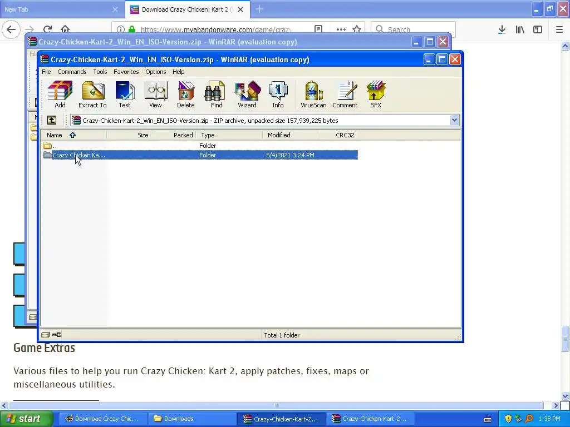Click Firefox back arrow button
The image size is (570, 427).
(11, 29)
